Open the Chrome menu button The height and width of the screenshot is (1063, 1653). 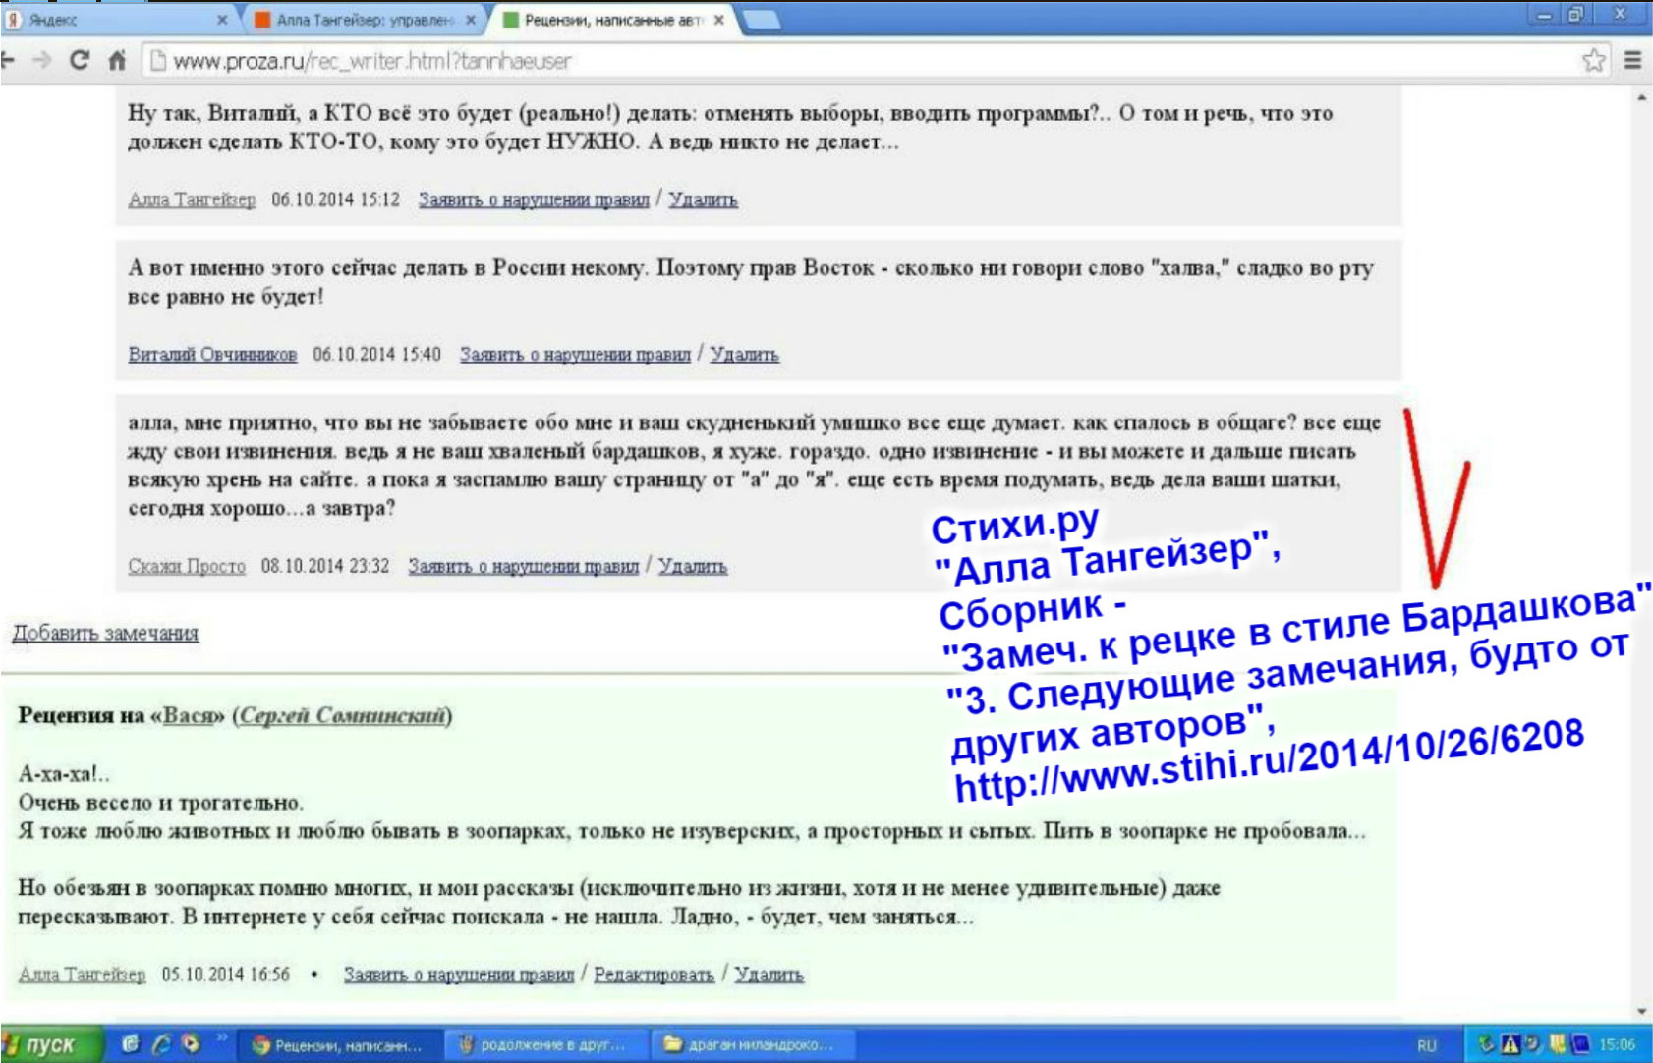click(x=1632, y=60)
